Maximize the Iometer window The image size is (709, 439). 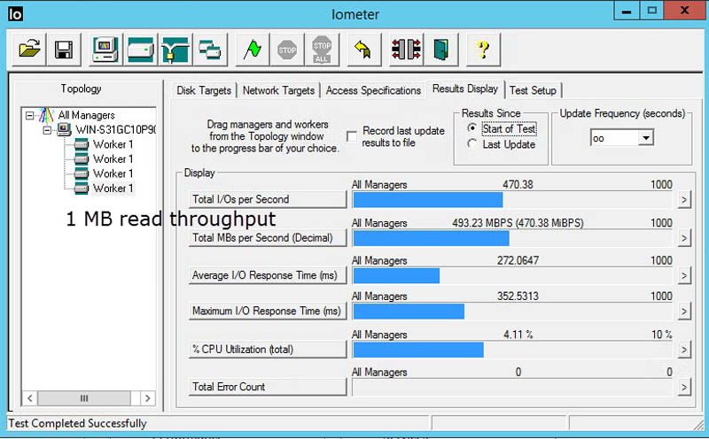[x=651, y=11]
